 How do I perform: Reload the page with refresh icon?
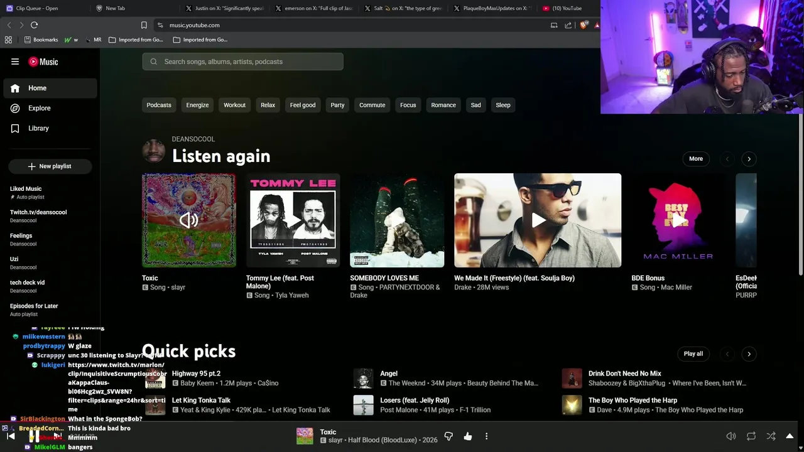[x=34, y=25]
